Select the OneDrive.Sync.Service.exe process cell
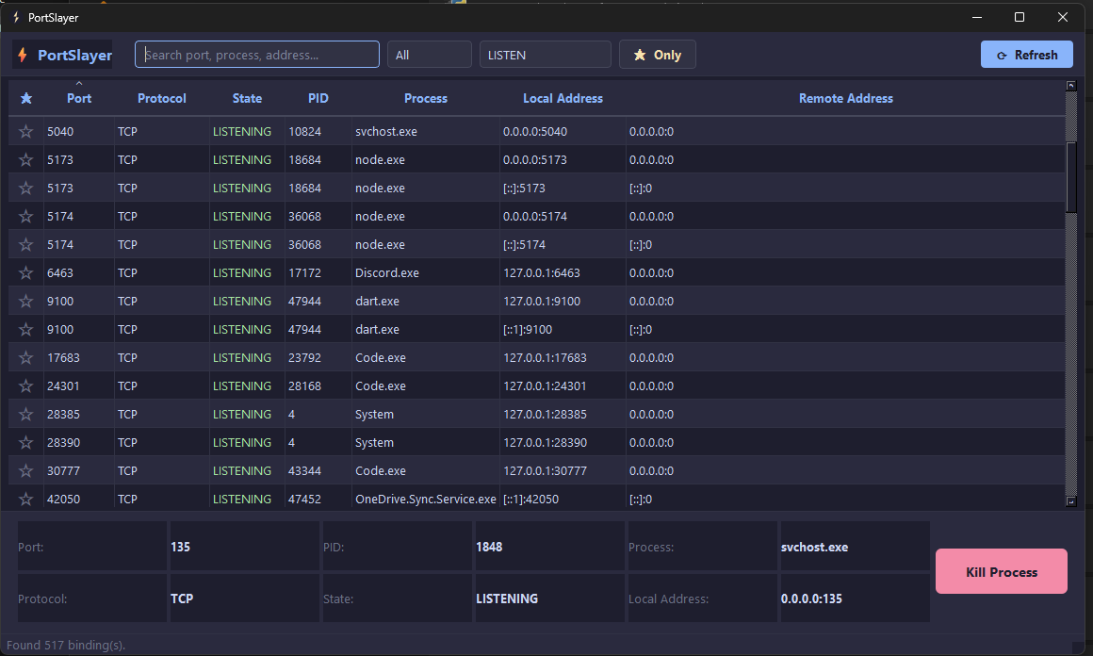This screenshot has width=1093, height=656. click(425, 499)
